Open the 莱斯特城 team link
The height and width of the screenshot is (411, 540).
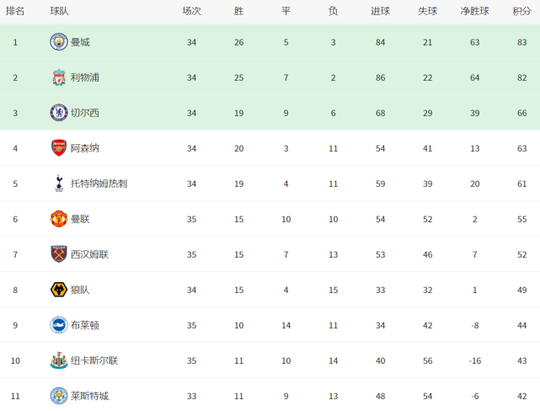click(x=89, y=396)
